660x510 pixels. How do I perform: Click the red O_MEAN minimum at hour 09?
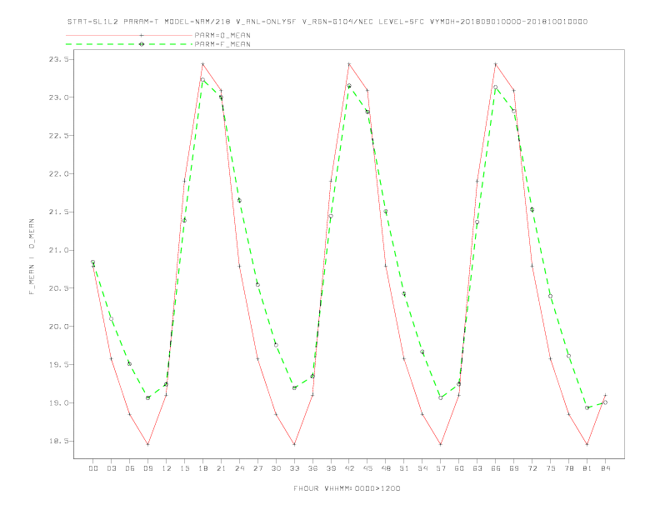tap(147, 444)
